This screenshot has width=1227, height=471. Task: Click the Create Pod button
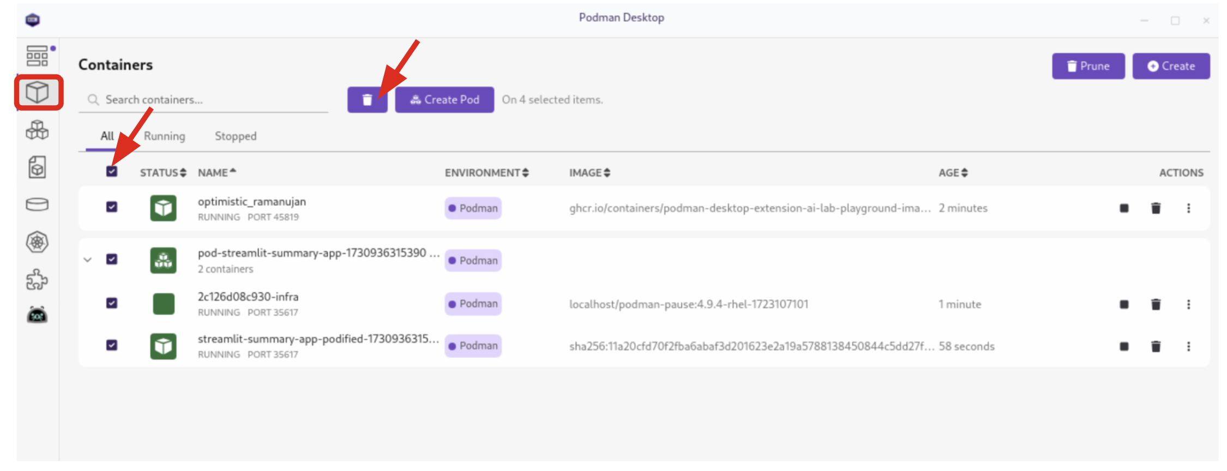(x=444, y=100)
